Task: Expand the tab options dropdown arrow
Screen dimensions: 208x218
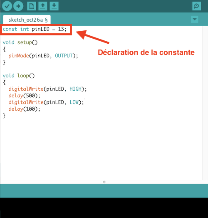Action: [x=195, y=19]
